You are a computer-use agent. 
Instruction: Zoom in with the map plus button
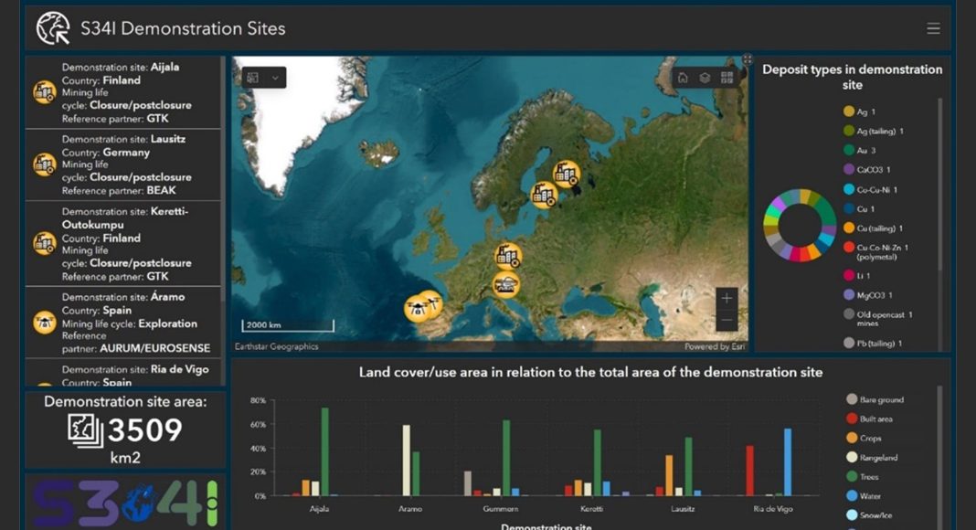pos(727,298)
